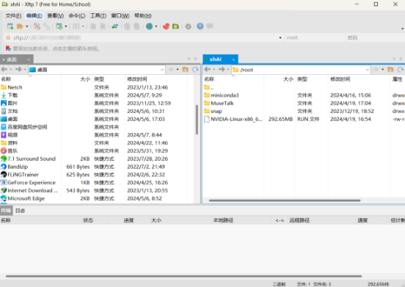The width and height of the screenshot is (405, 287).
Task: Open the dropdown arrow next to the globe icon
Action: tap(156, 26)
